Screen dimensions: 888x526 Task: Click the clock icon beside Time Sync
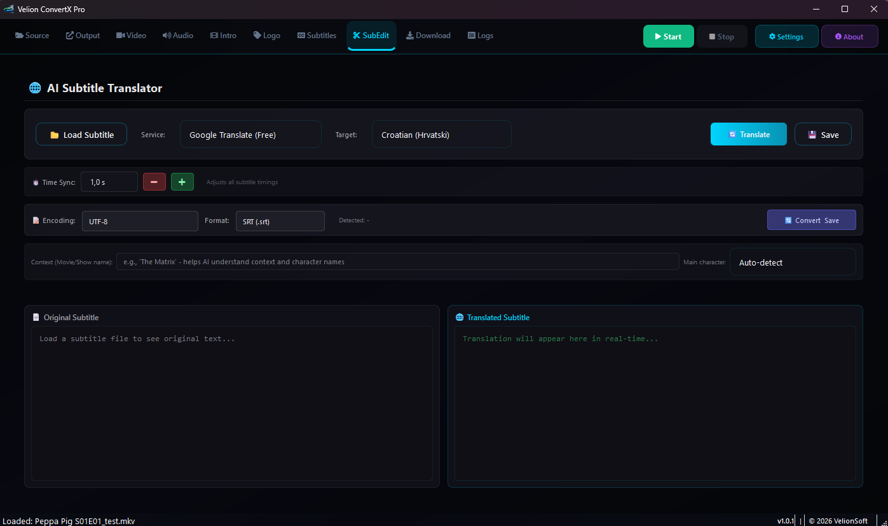point(36,182)
